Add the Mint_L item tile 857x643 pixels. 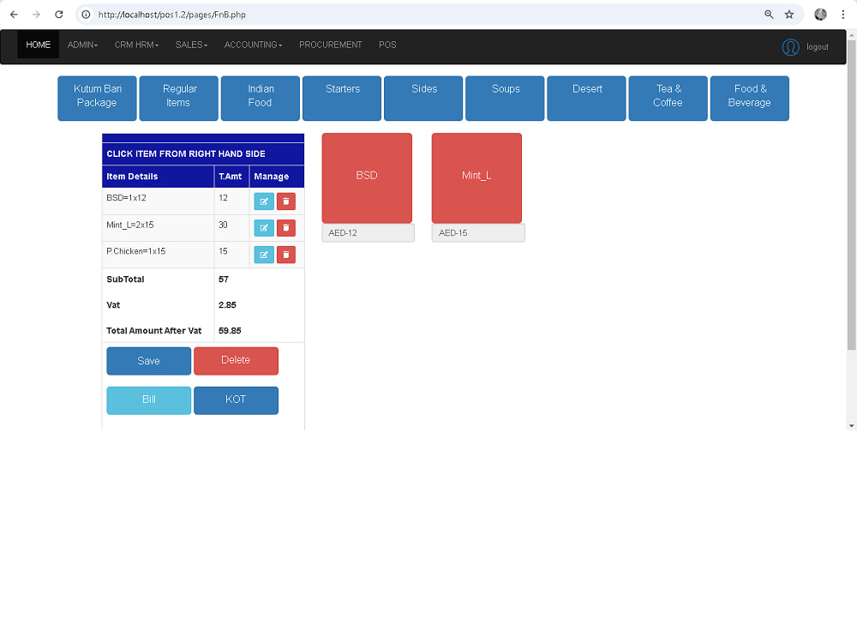point(476,177)
